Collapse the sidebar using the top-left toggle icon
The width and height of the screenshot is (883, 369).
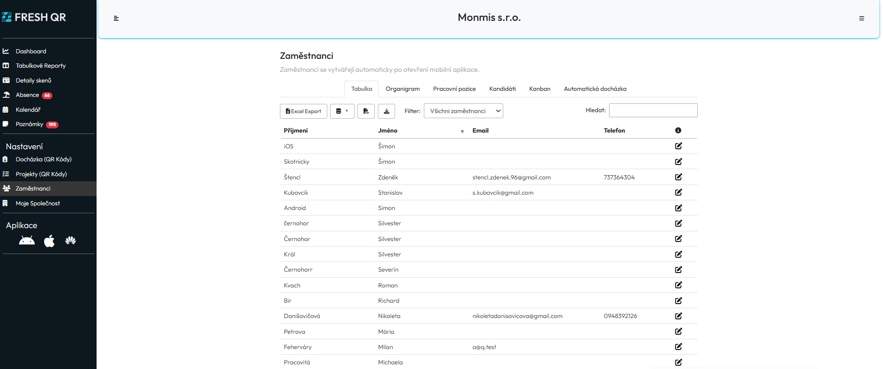[x=117, y=19]
